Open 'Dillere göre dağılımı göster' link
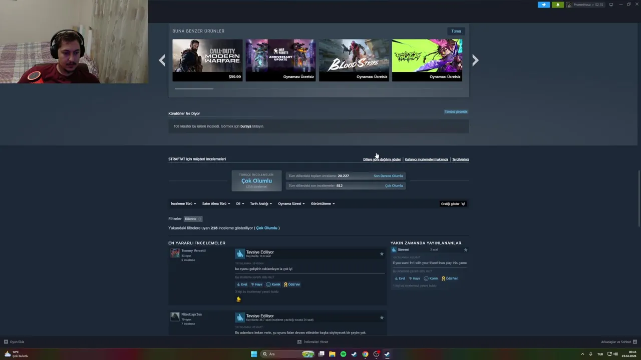641x360 pixels. [x=382, y=159]
